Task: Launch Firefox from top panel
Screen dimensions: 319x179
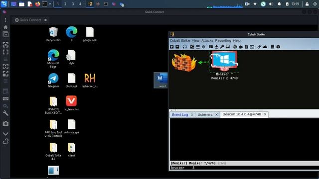Action: pos(37,4)
